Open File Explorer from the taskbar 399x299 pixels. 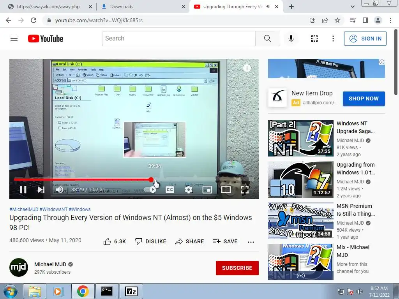click(x=35, y=291)
